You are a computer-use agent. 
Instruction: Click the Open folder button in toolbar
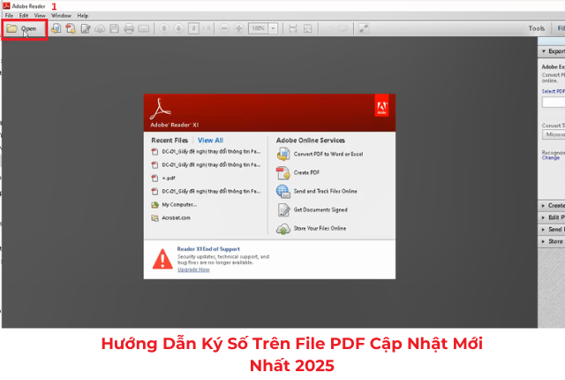pos(24,28)
